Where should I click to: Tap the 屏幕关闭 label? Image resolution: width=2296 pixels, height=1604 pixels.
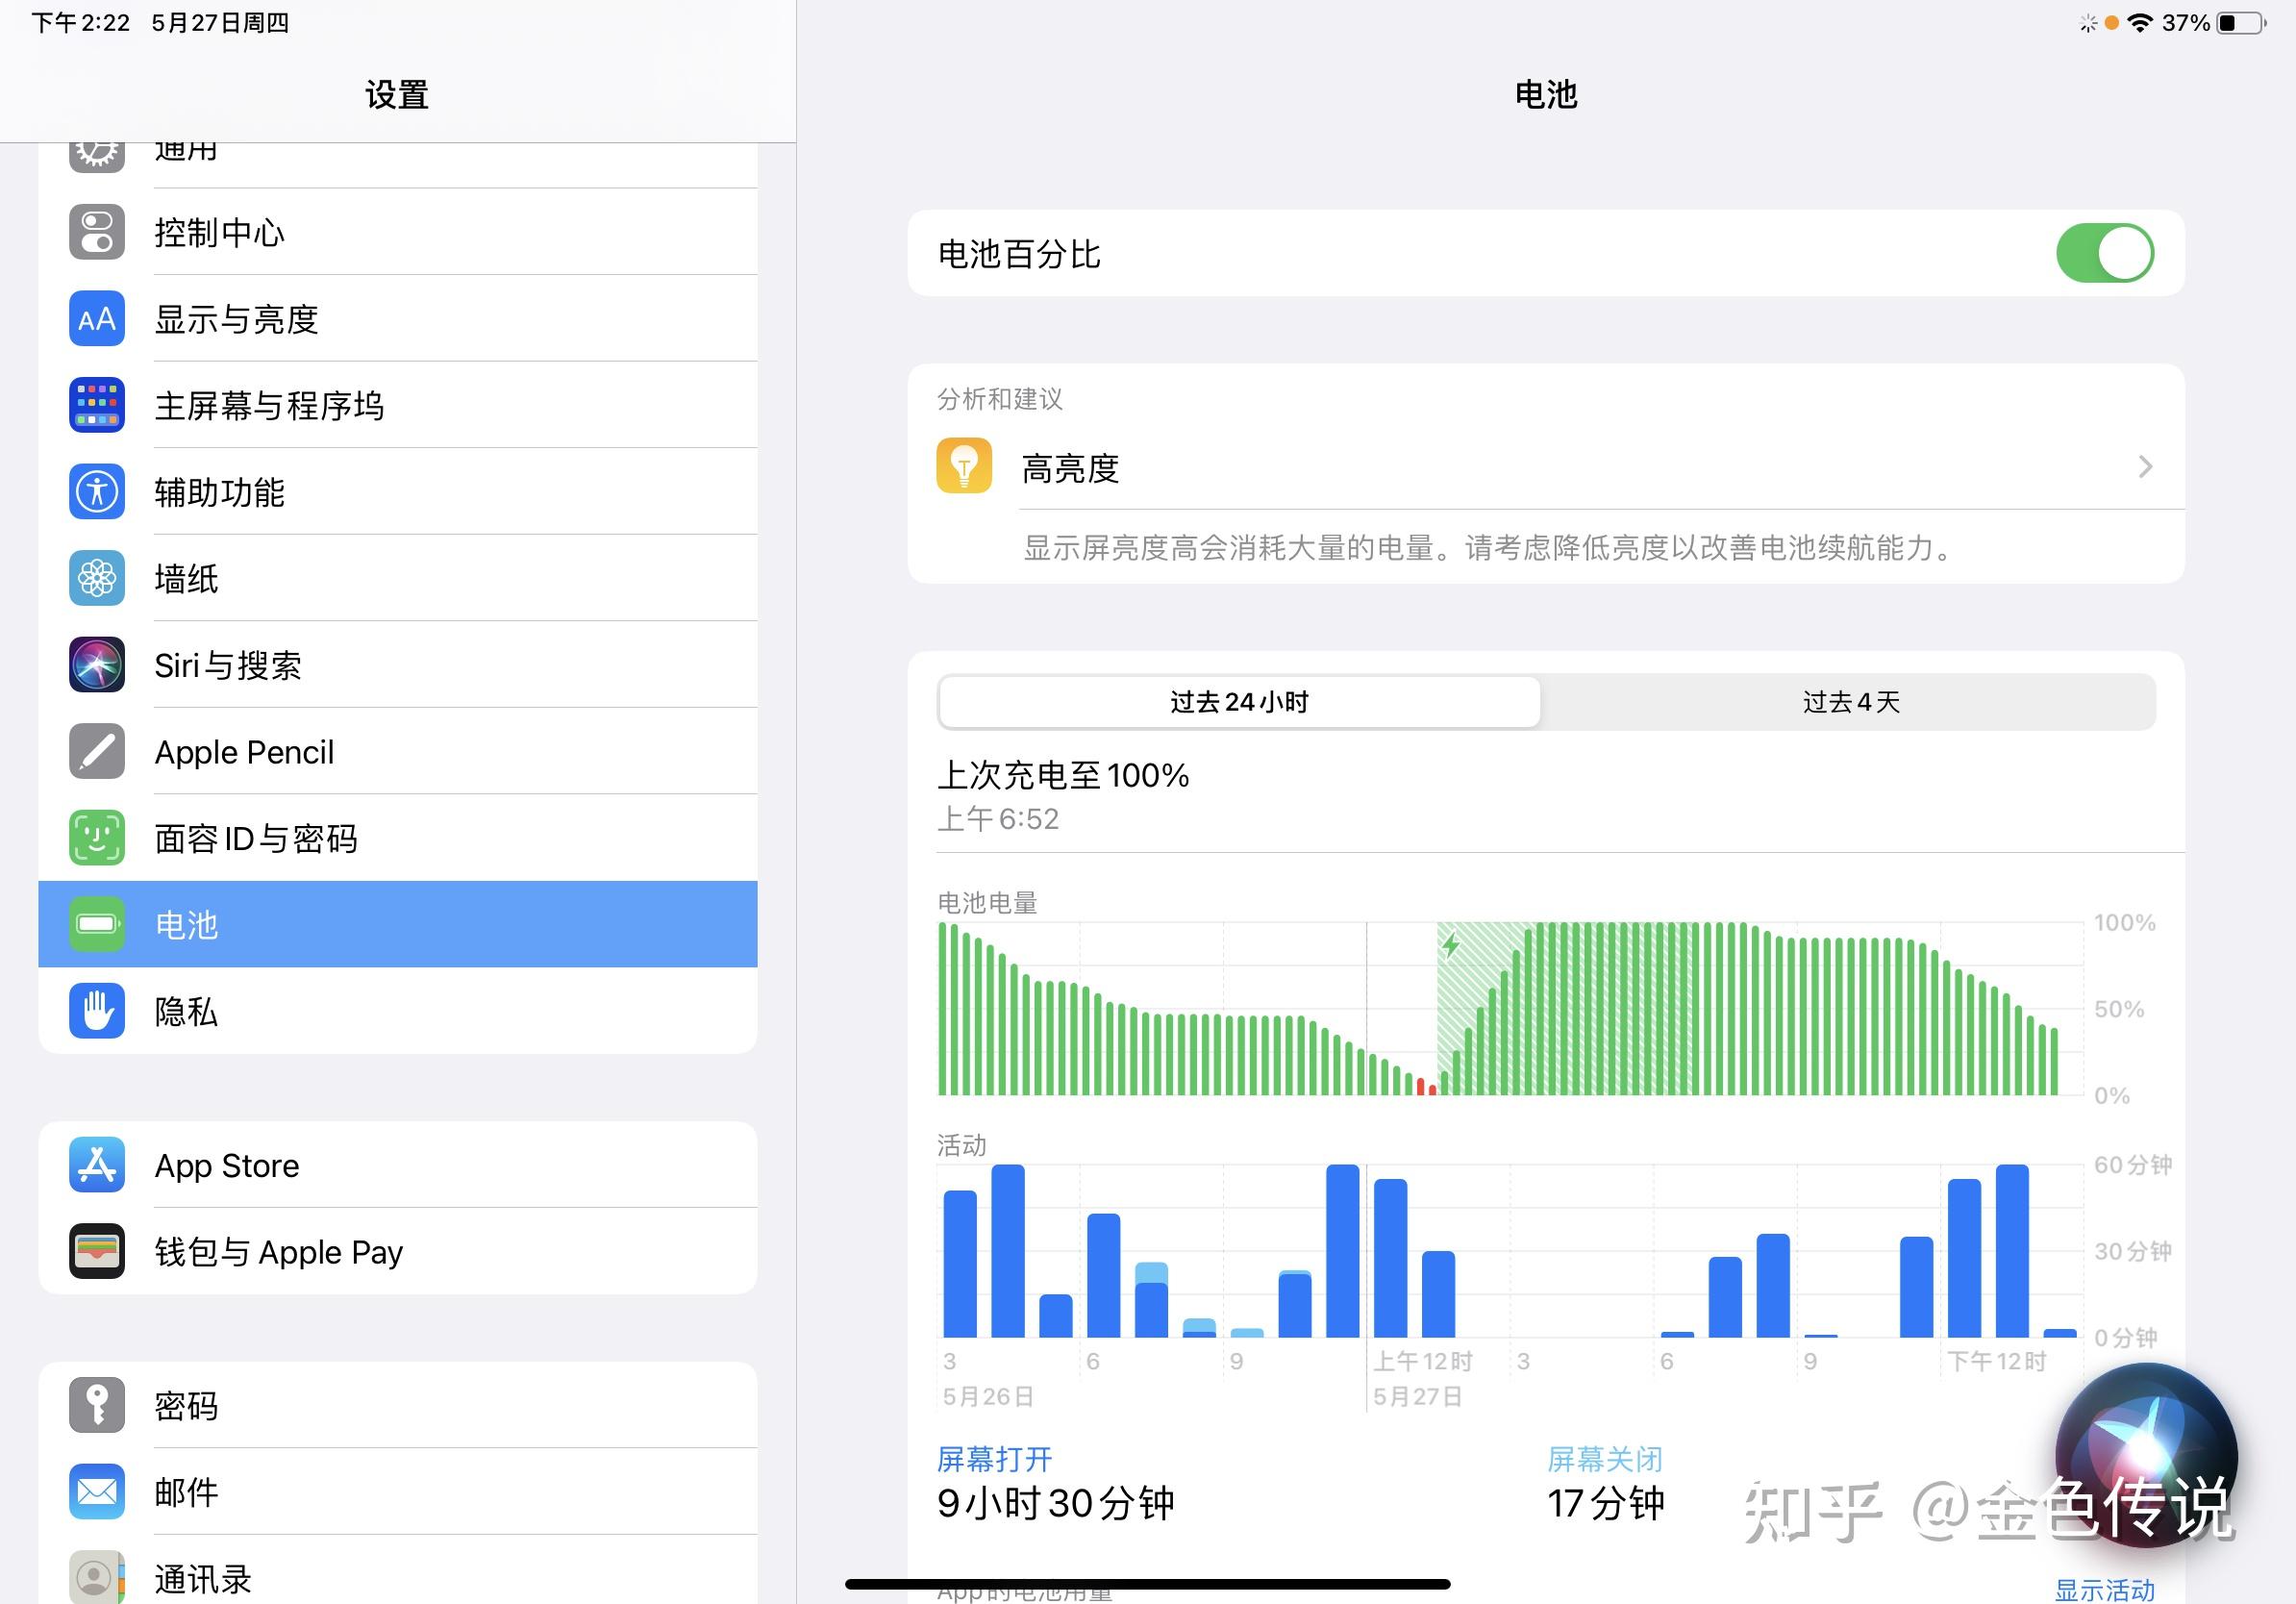[x=1604, y=1459]
